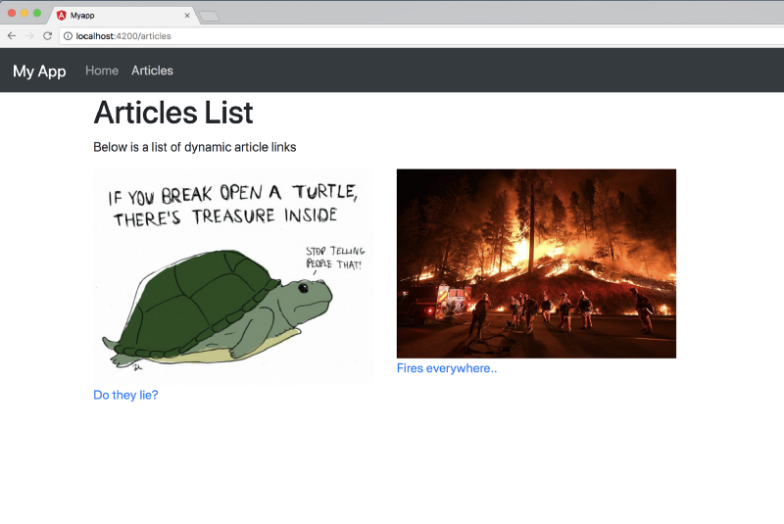
Task: Reload the page with refresh icon
Action: click(47, 36)
